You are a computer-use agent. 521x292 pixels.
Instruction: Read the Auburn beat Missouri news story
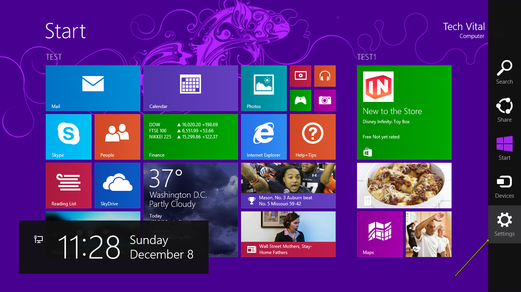click(x=288, y=186)
